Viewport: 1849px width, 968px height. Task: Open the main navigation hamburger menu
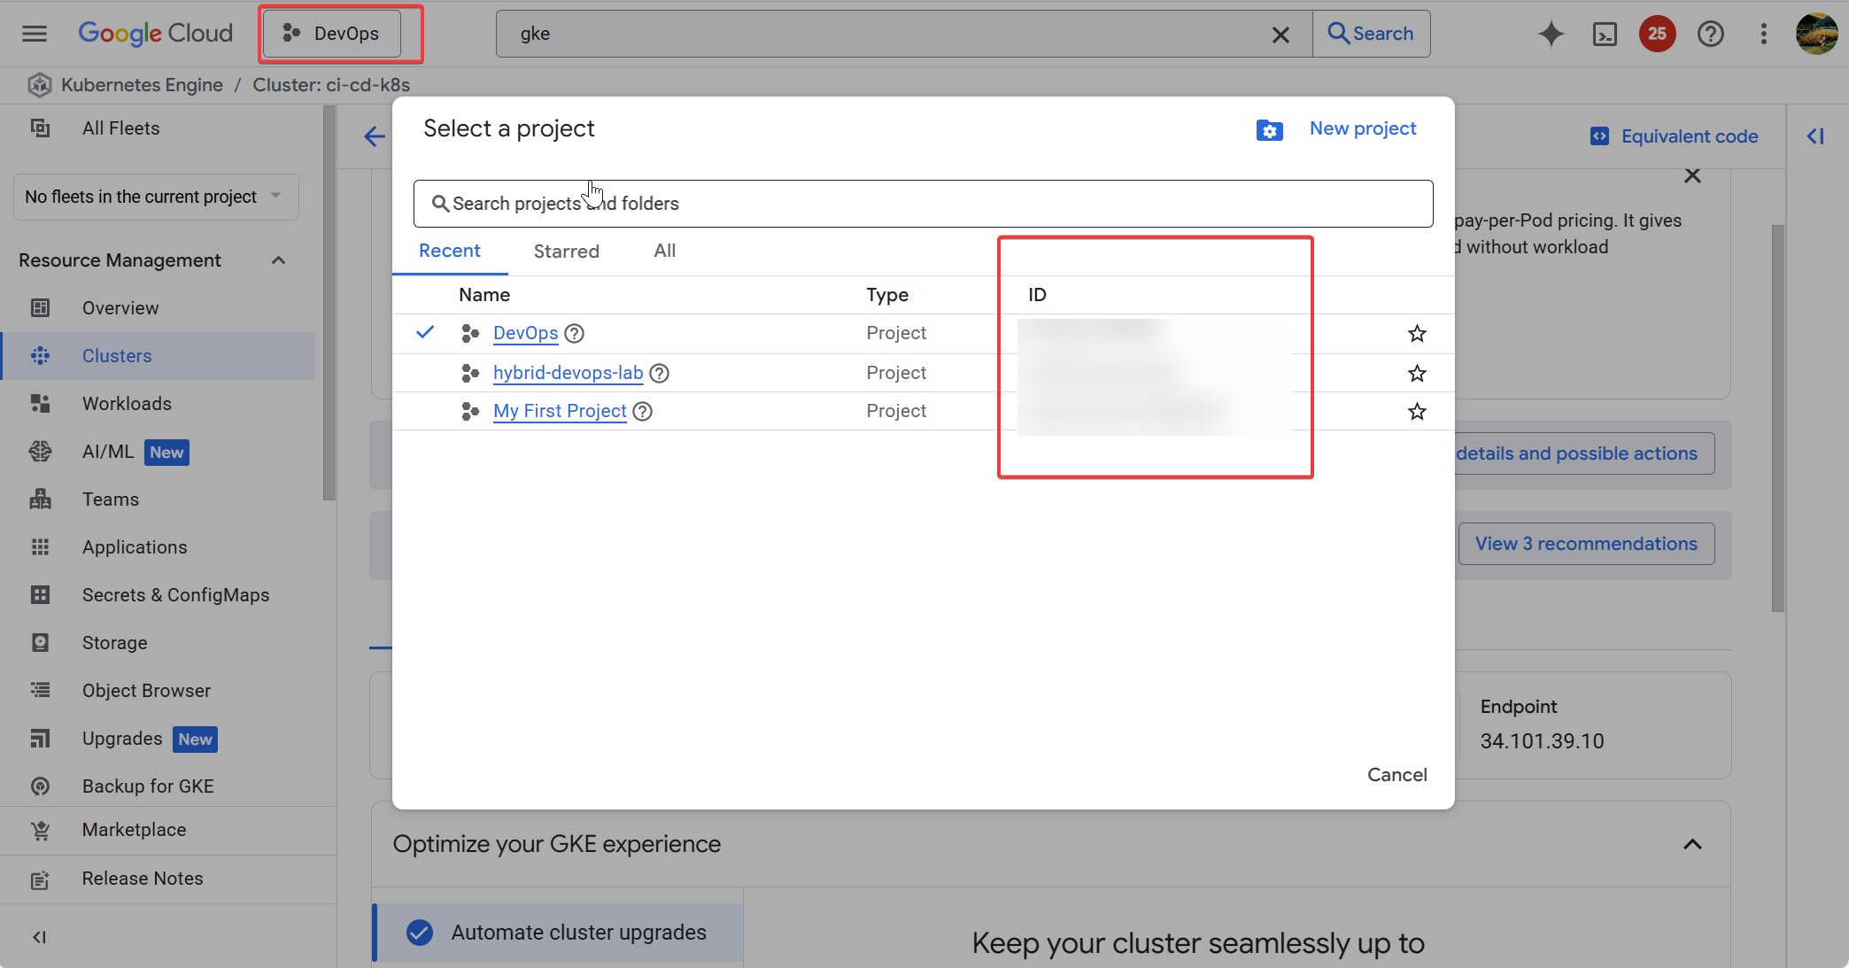pyautogui.click(x=35, y=34)
